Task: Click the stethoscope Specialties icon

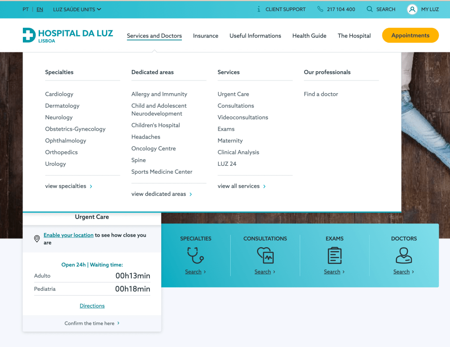Action: click(196, 255)
